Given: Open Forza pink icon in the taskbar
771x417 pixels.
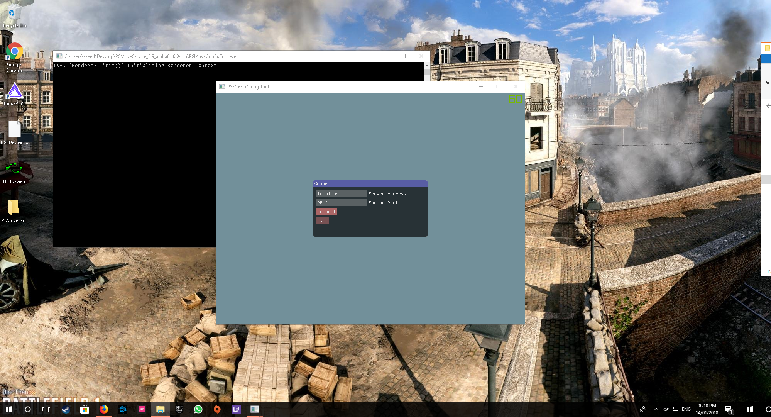Looking at the screenshot, I should pyautogui.click(x=142, y=409).
